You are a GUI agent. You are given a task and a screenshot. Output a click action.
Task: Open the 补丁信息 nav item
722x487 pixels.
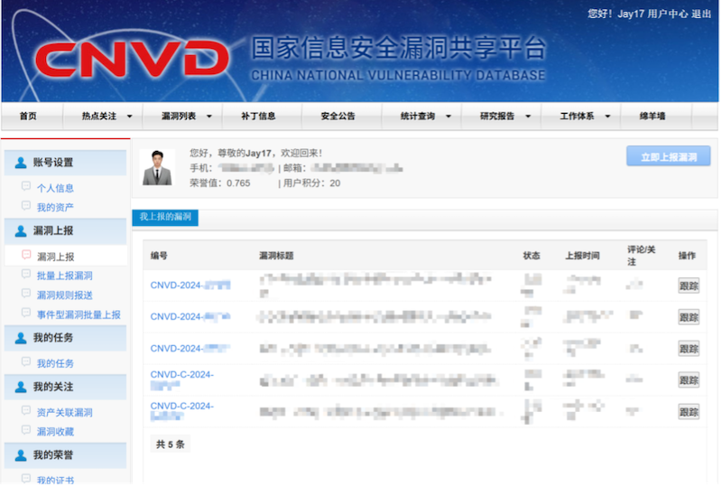pos(258,117)
